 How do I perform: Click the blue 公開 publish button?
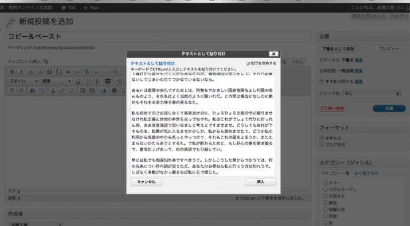click(x=389, y=108)
